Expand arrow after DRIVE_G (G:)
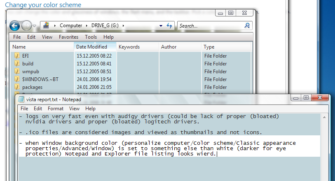 (x=123, y=26)
